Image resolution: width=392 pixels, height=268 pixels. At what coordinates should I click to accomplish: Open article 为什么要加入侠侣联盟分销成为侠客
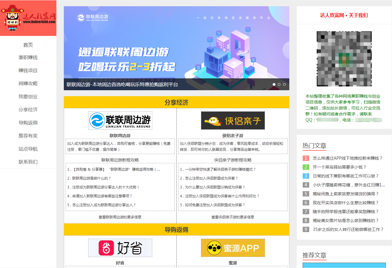(212, 187)
